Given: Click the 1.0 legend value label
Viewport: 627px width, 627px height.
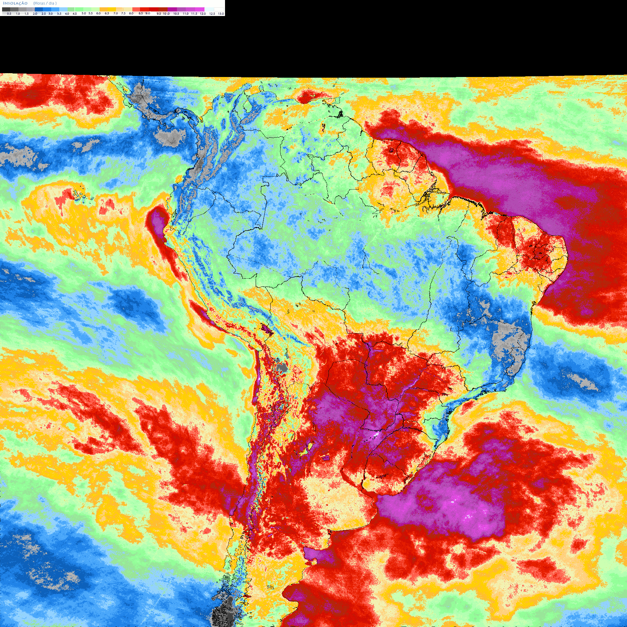Looking at the screenshot, I should pos(18,14).
